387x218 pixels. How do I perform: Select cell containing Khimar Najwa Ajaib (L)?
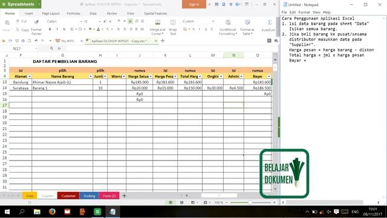[x=62, y=82]
